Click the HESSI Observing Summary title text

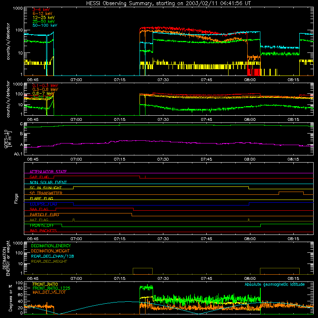click(x=169, y=4)
